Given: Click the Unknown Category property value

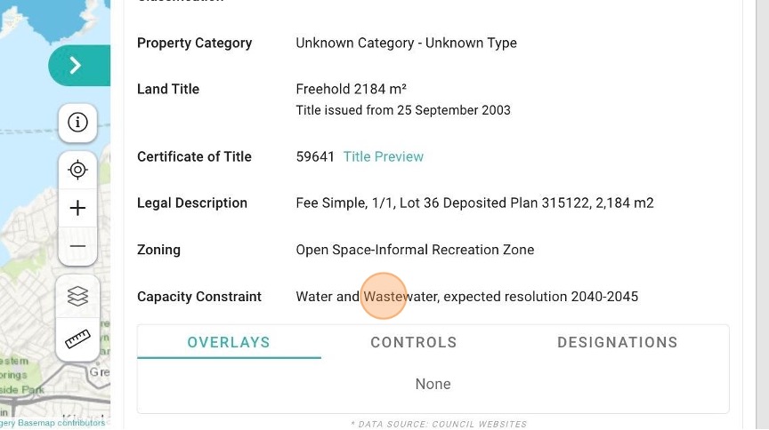Looking at the screenshot, I should [x=406, y=43].
